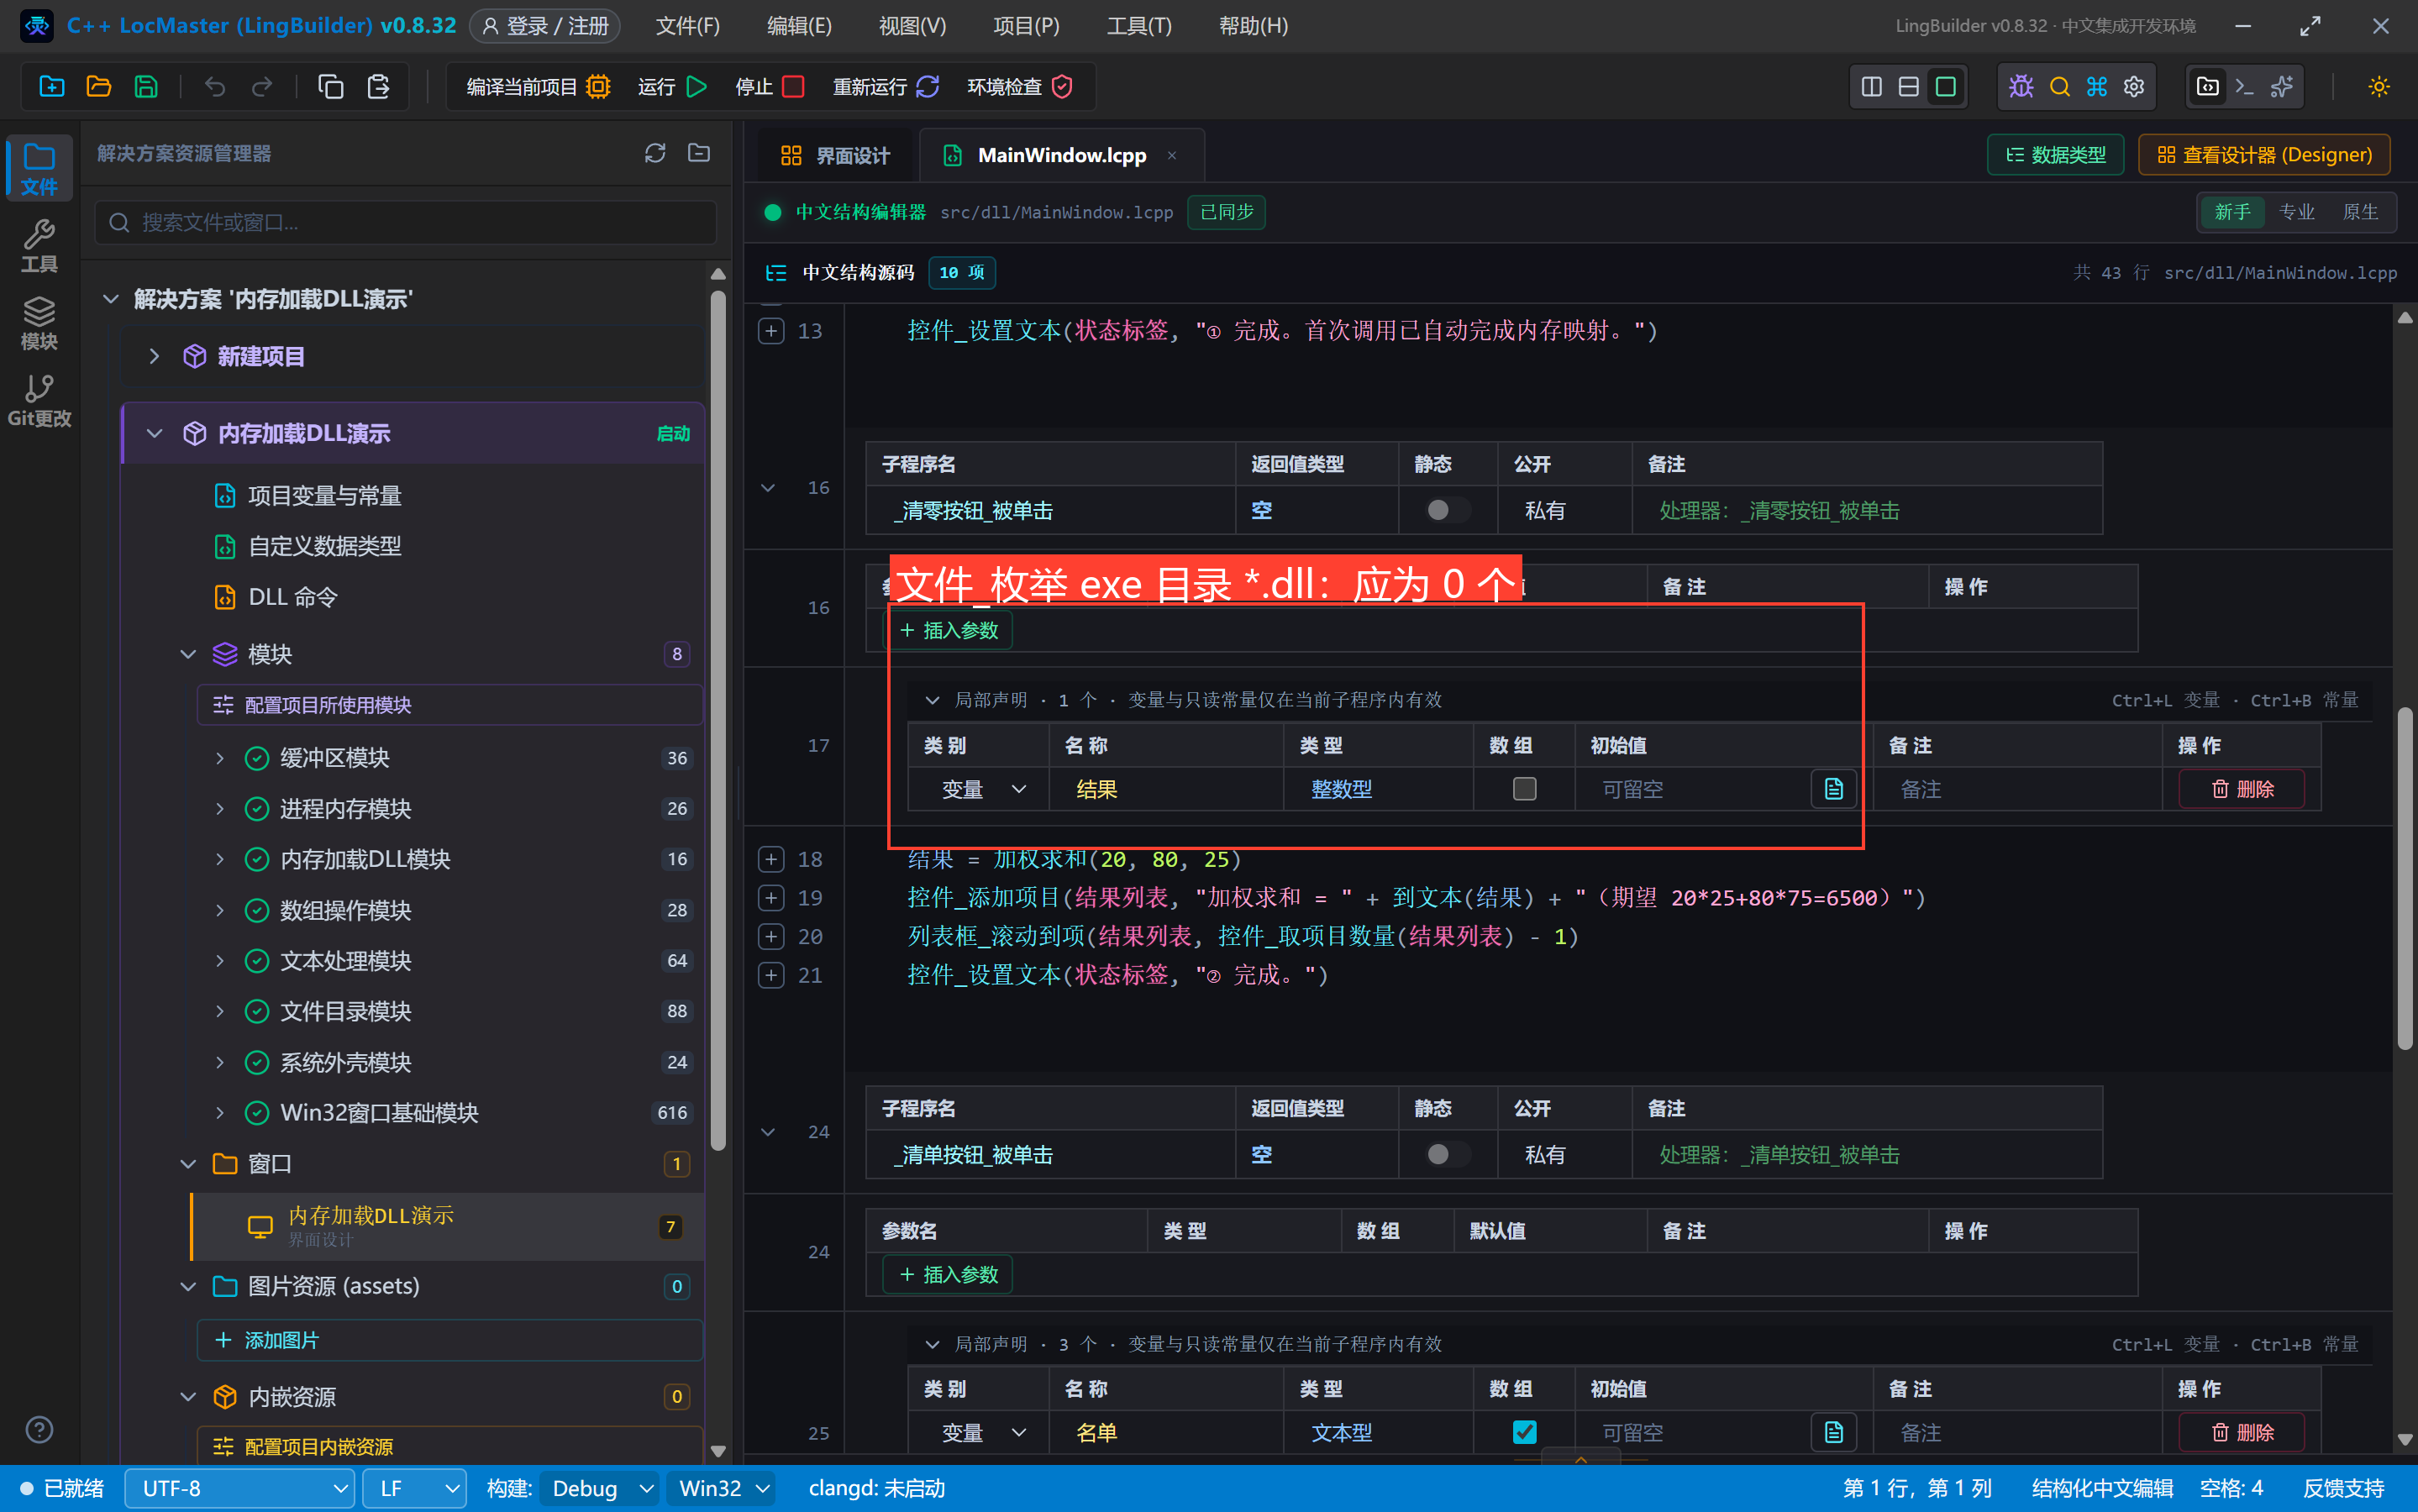This screenshot has width=2418, height=1512.
Task: Click the redo arrow icon
Action: (262, 87)
